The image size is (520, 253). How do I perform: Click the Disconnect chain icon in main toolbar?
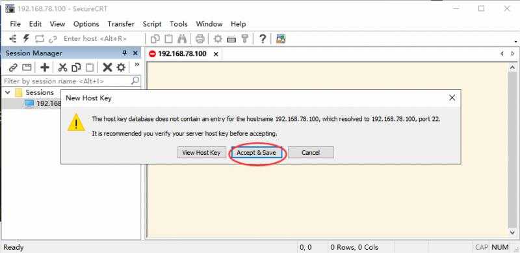53,39
